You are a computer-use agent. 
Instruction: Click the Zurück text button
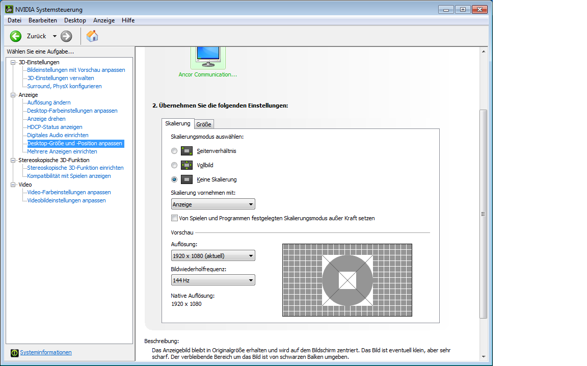pyautogui.click(x=36, y=36)
